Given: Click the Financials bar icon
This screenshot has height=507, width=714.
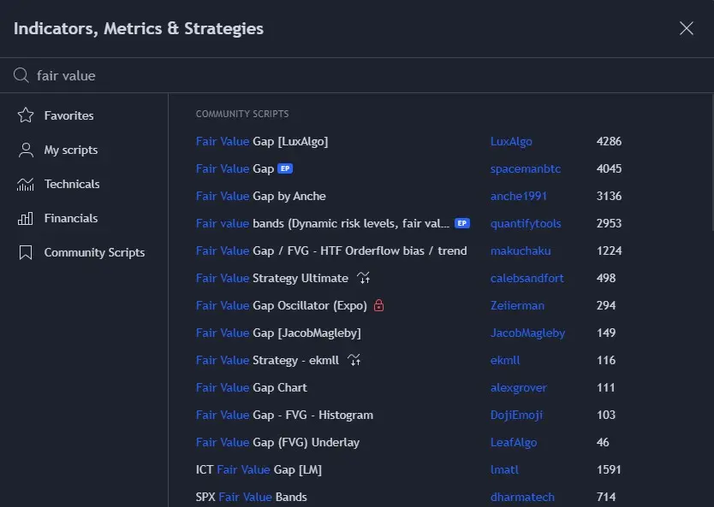Looking at the screenshot, I should (26, 218).
